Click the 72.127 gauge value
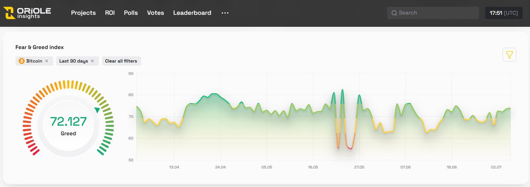Image resolution: width=530 pixels, height=187 pixels. tap(68, 121)
